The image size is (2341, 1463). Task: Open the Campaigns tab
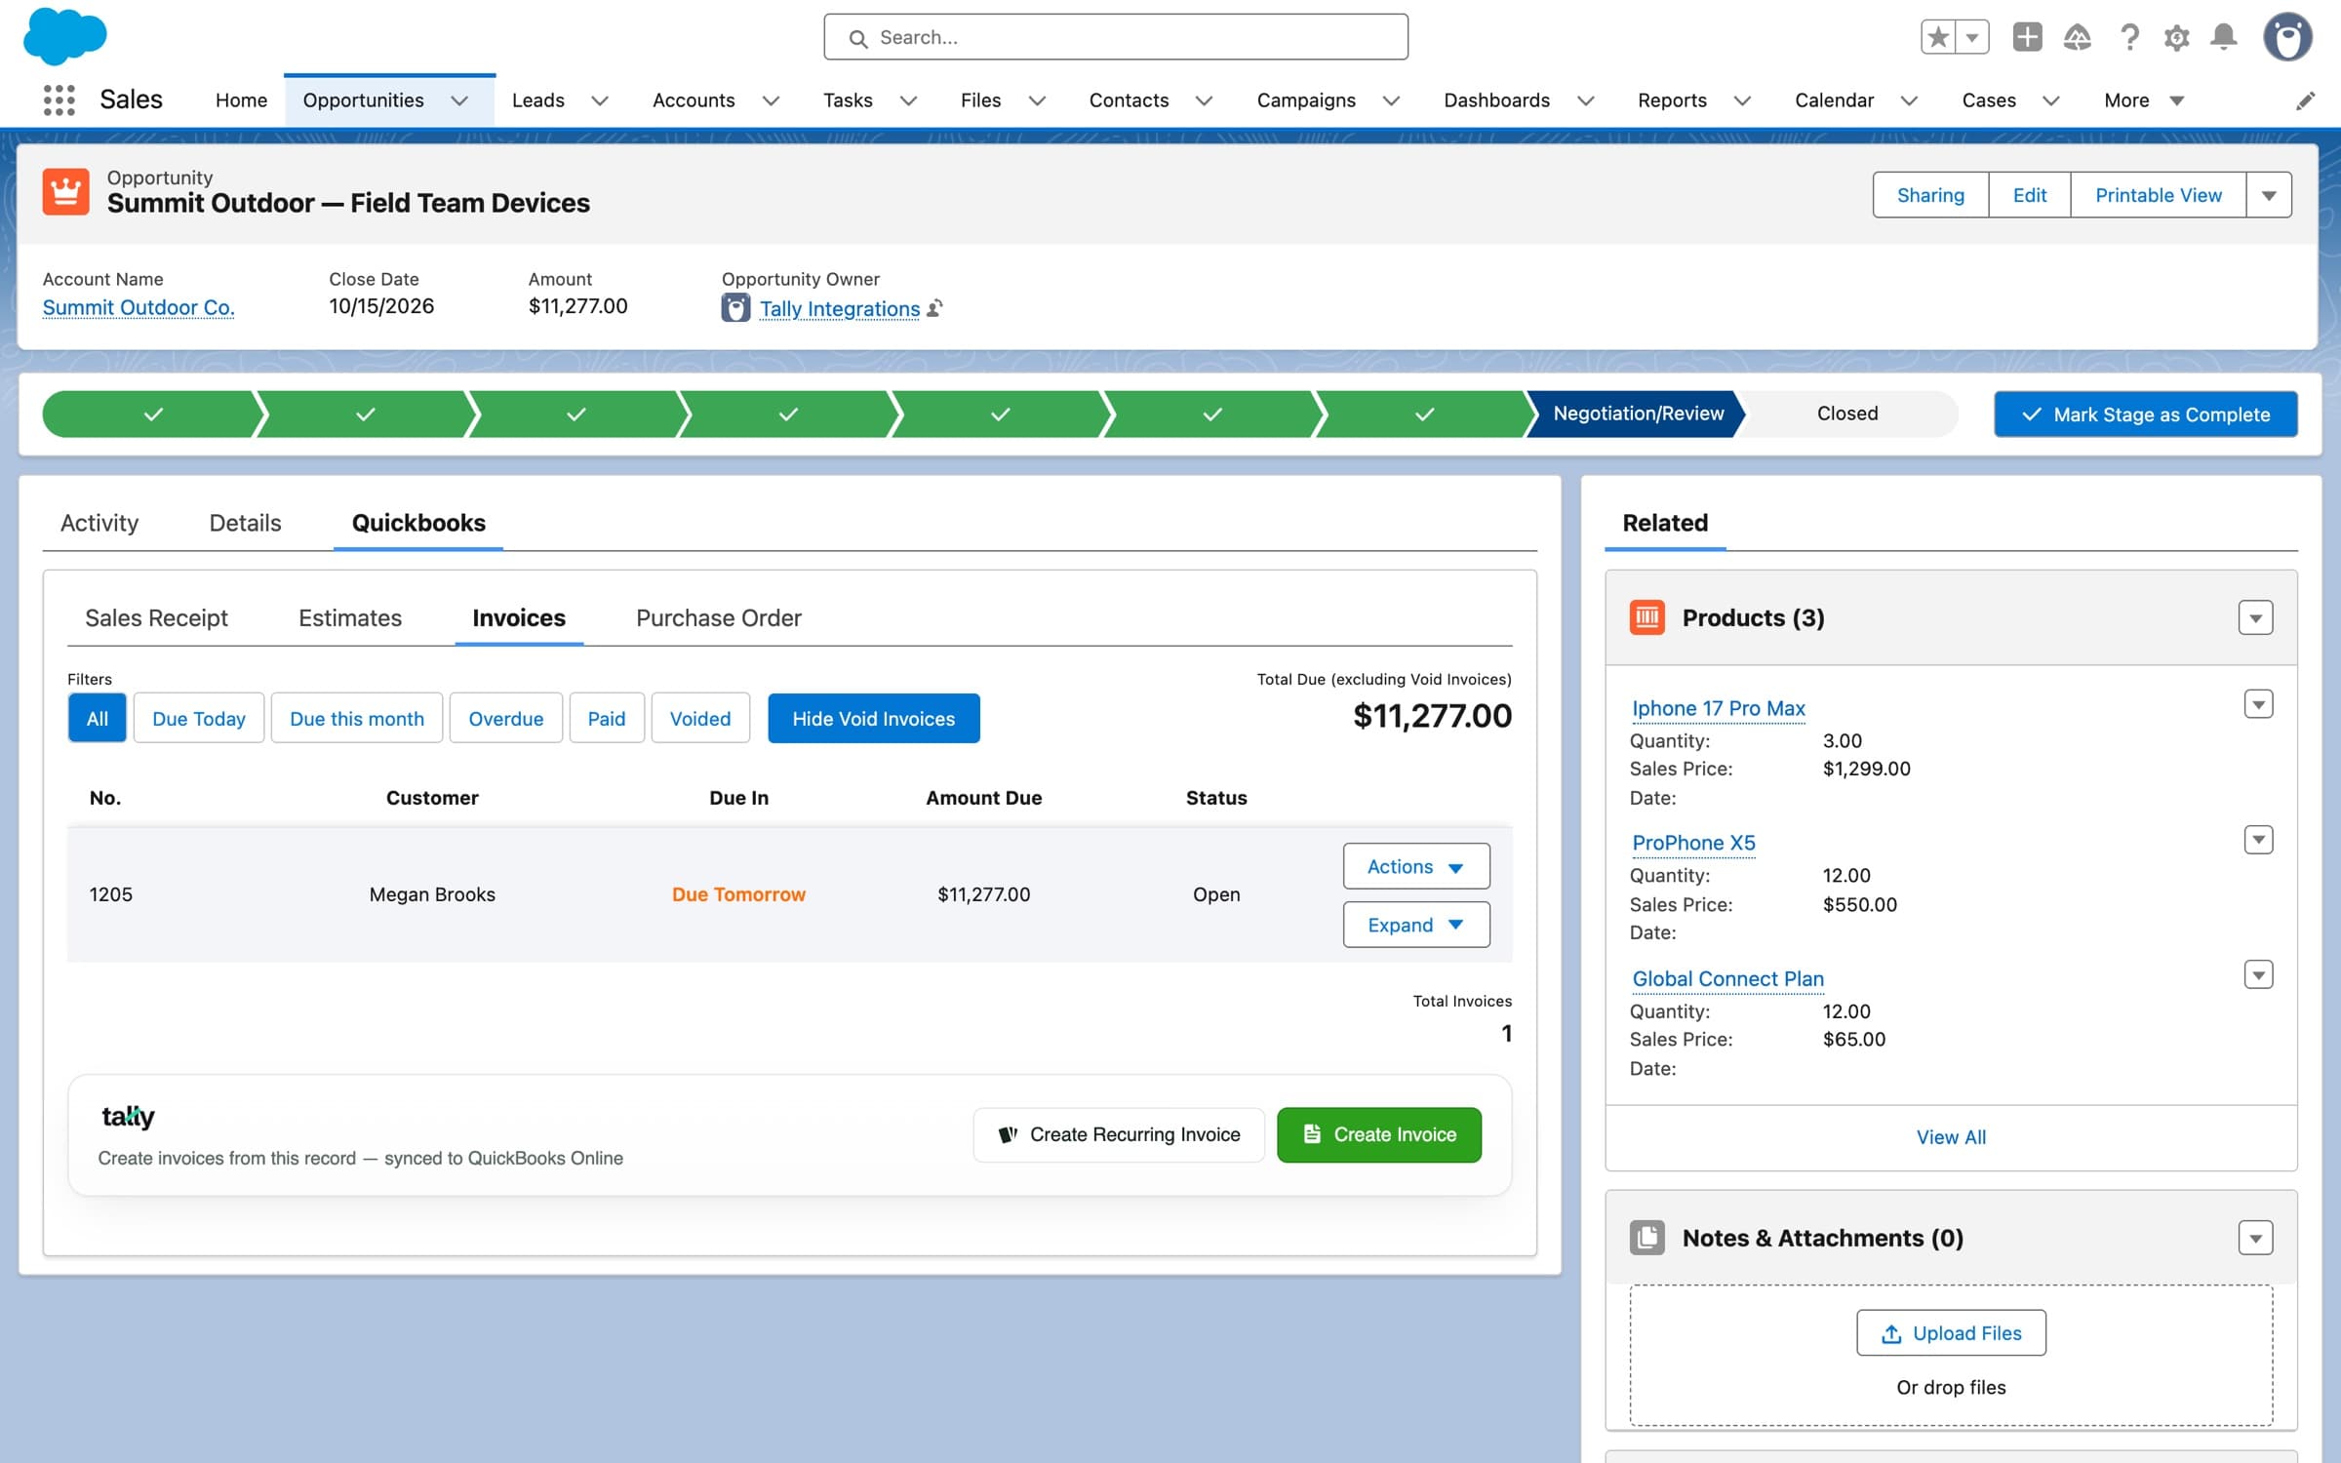point(1306,100)
